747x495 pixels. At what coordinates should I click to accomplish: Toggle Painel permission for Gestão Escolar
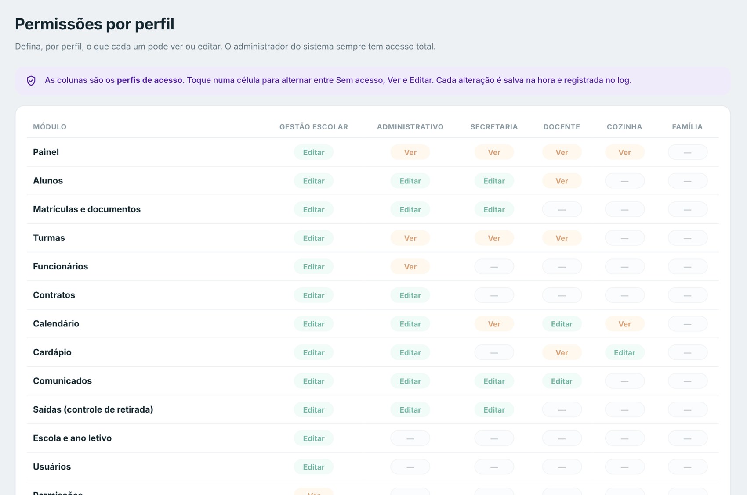[314, 152]
